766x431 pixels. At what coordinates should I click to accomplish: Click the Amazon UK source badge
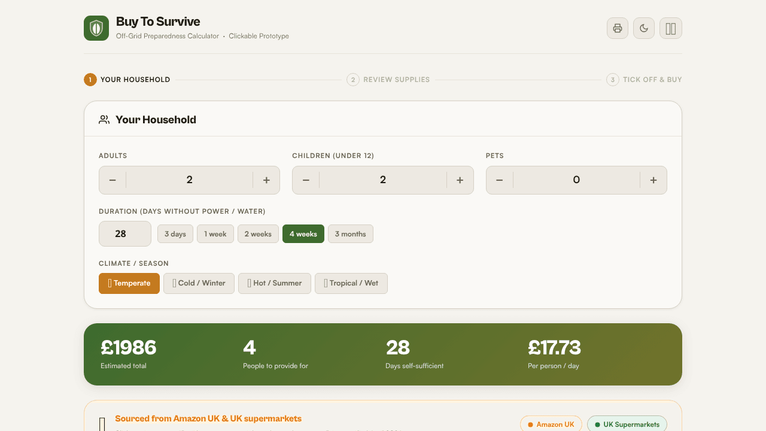click(x=551, y=424)
